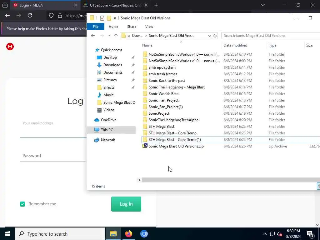The width and height of the screenshot is (320, 240).
Task: Sort by Date modified column header
Action: coord(235,45)
